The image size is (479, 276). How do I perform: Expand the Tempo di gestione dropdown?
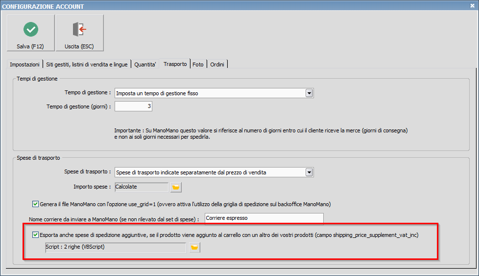coord(309,93)
